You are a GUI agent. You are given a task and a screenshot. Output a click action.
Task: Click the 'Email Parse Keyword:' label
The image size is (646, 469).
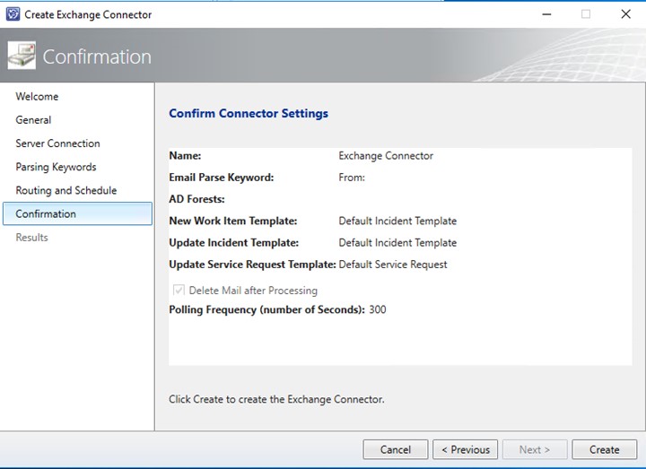222,178
